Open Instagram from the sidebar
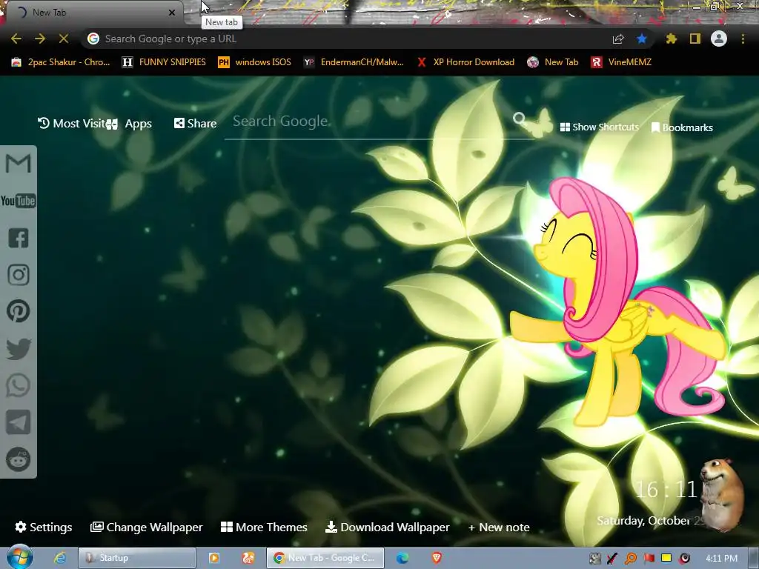Image resolution: width=759 pixels, height=569 pixels. coord(19,275)
